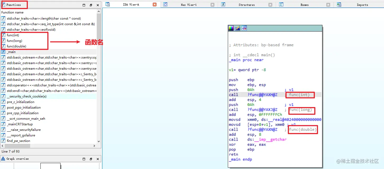The width and height of the screenshot is (384, 169).
Task: Select the std::endl<char,std::char_traits<char>> row
Action: (49, 91)
